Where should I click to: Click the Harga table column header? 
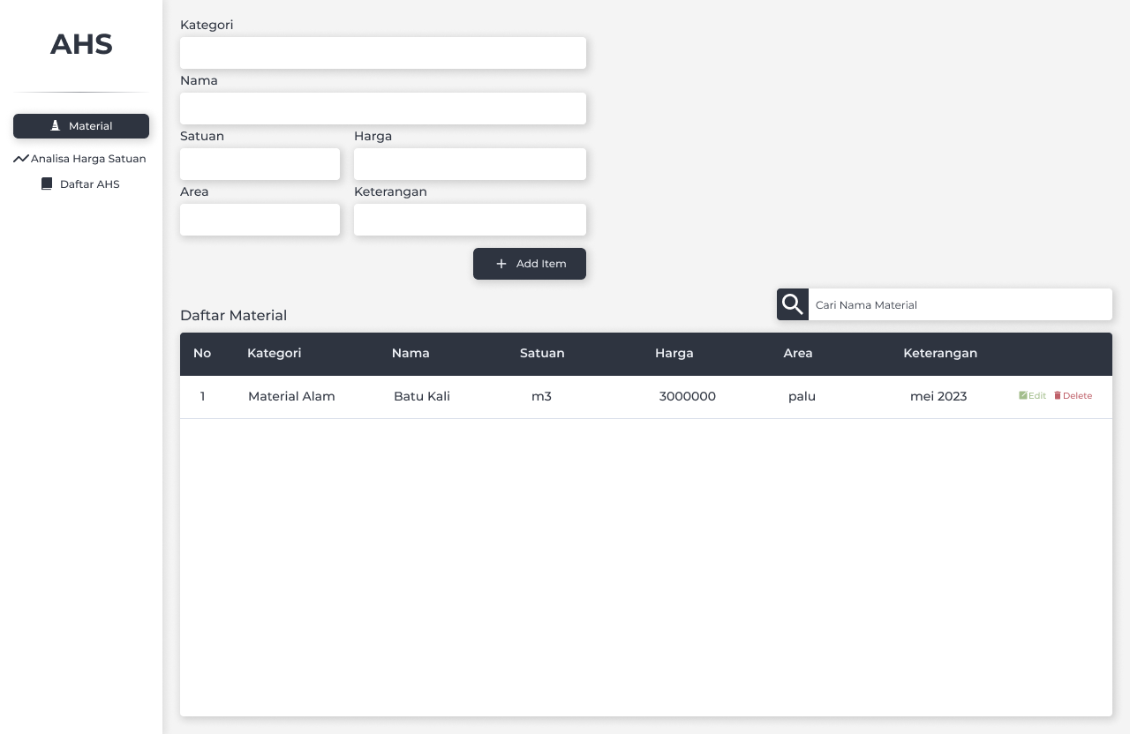pyautogui.click(x=674, y=353)
